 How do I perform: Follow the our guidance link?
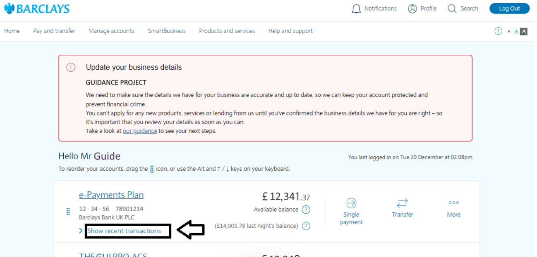tap(139, 131)
